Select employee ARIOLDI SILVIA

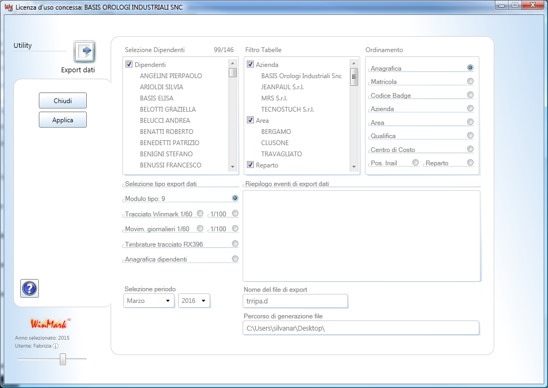(161, 87)
